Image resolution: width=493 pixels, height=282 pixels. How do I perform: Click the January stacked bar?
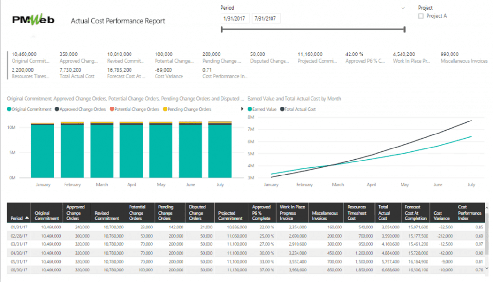click(x=42, y=150)
